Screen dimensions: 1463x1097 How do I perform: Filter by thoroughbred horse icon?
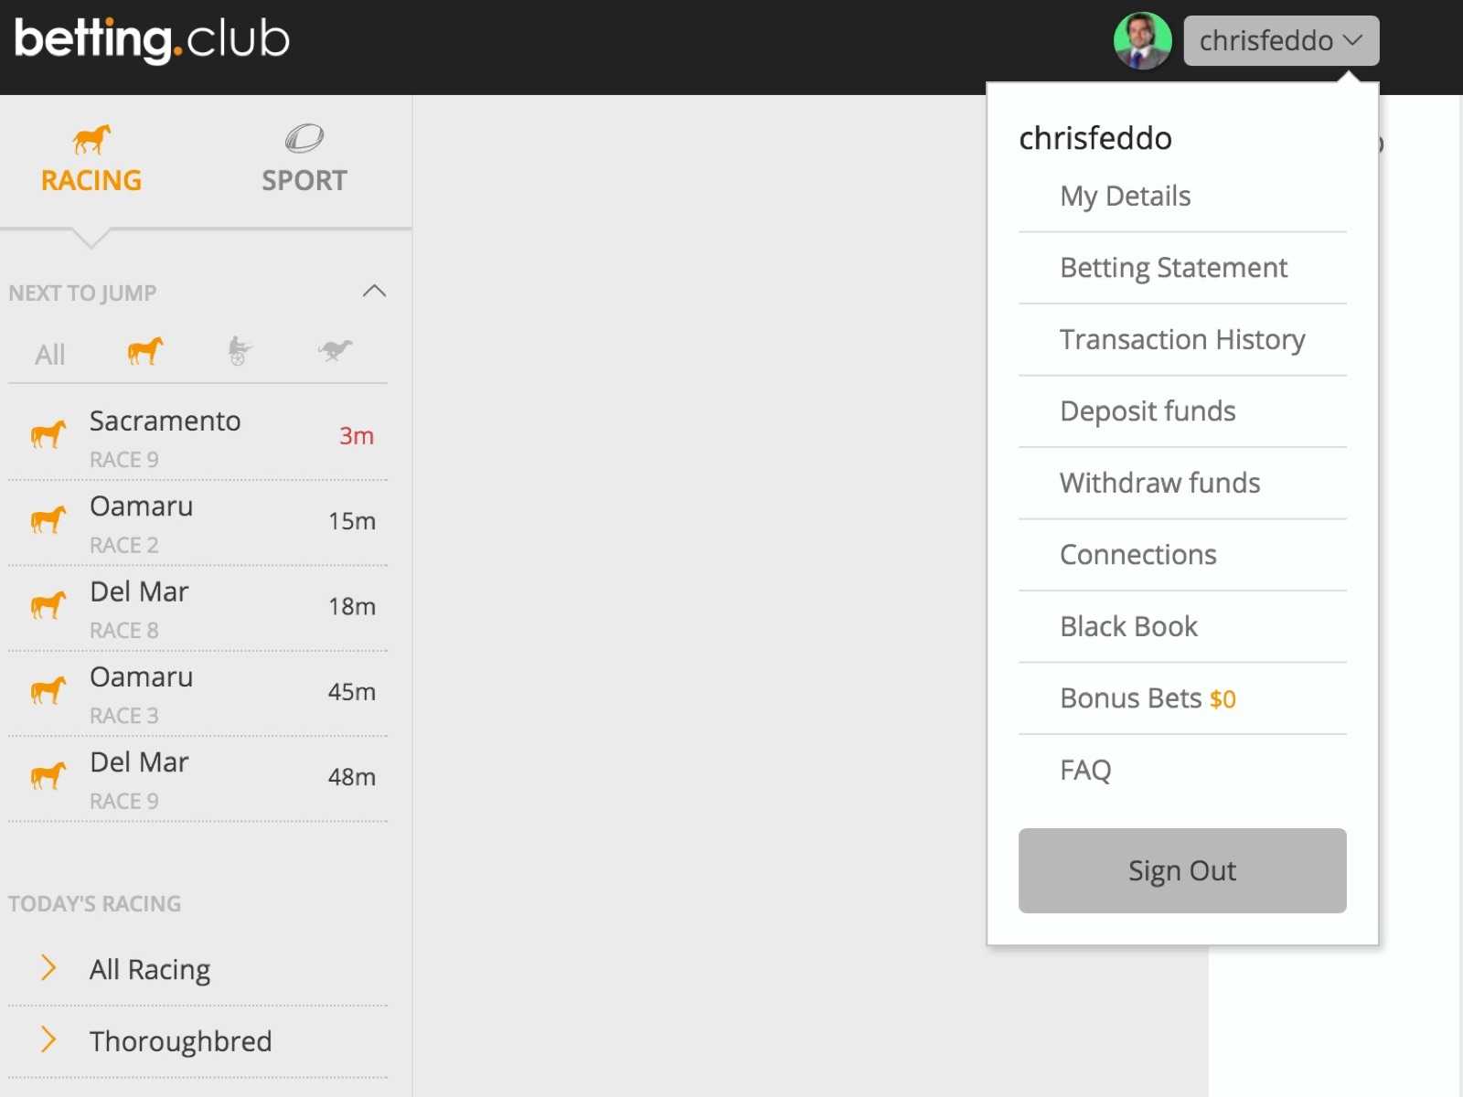[x=144, y=351]
